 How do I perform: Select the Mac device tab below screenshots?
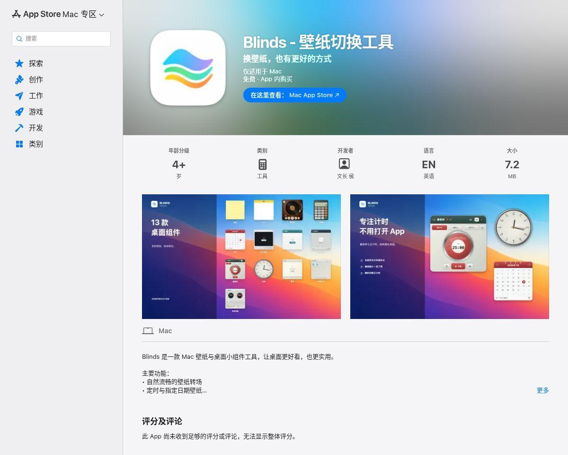(x=157, y=331)
